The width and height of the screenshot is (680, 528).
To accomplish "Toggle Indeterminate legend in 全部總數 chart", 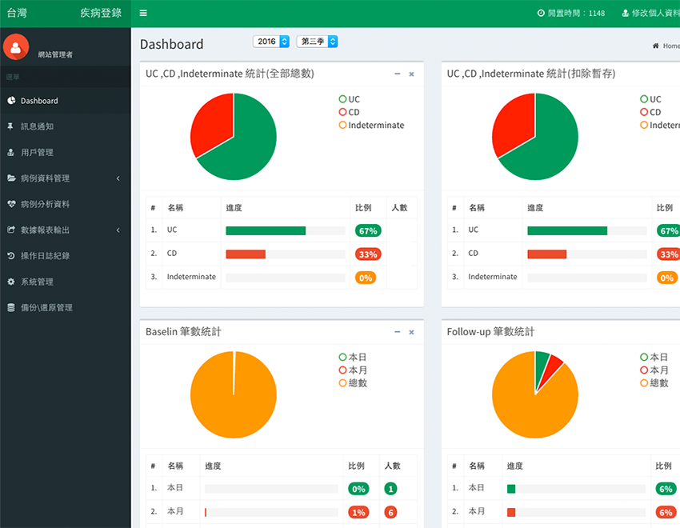I will [371, 126].
